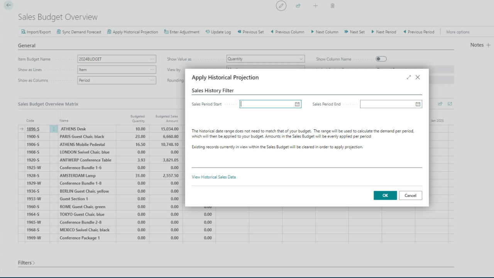
Task: Open Sales Period Start calendar picker
Action: 297,104
